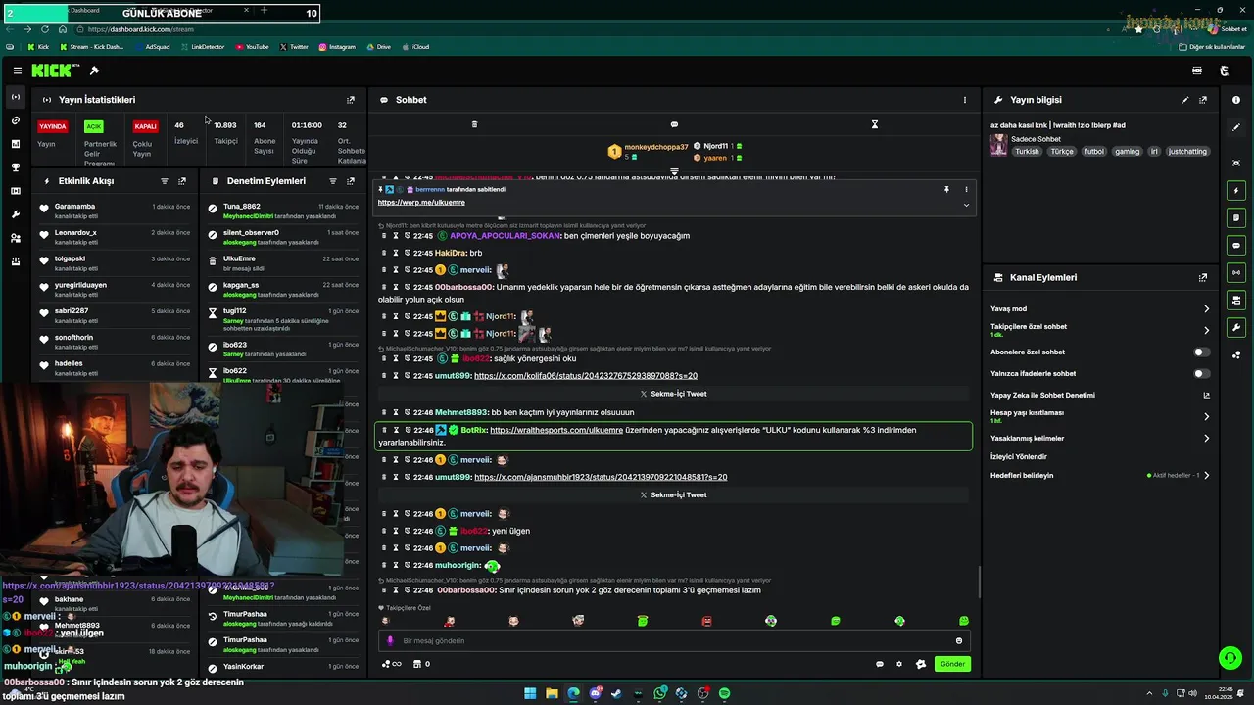
Task: Open the AdSquad bookmark
Action: (152, 47)
